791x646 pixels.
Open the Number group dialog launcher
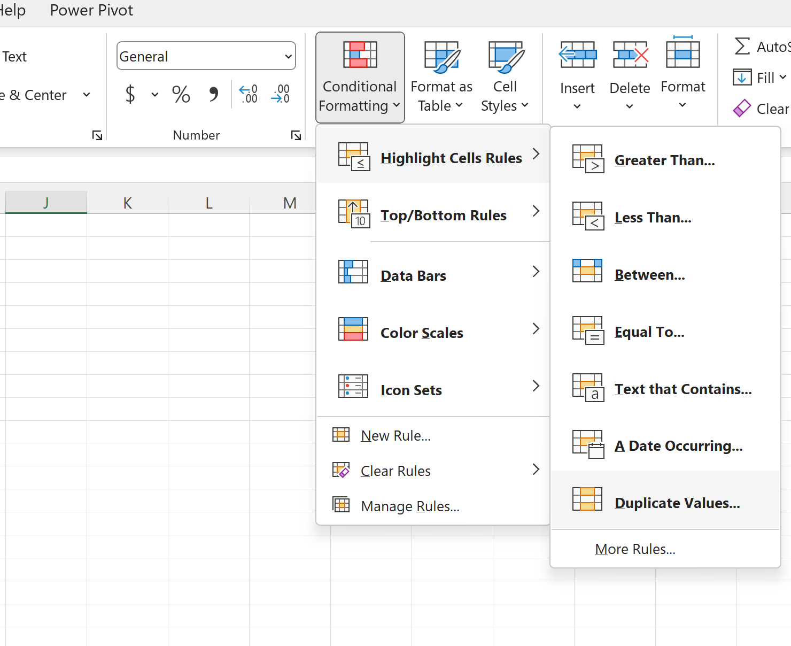click(x=296, y=135)
